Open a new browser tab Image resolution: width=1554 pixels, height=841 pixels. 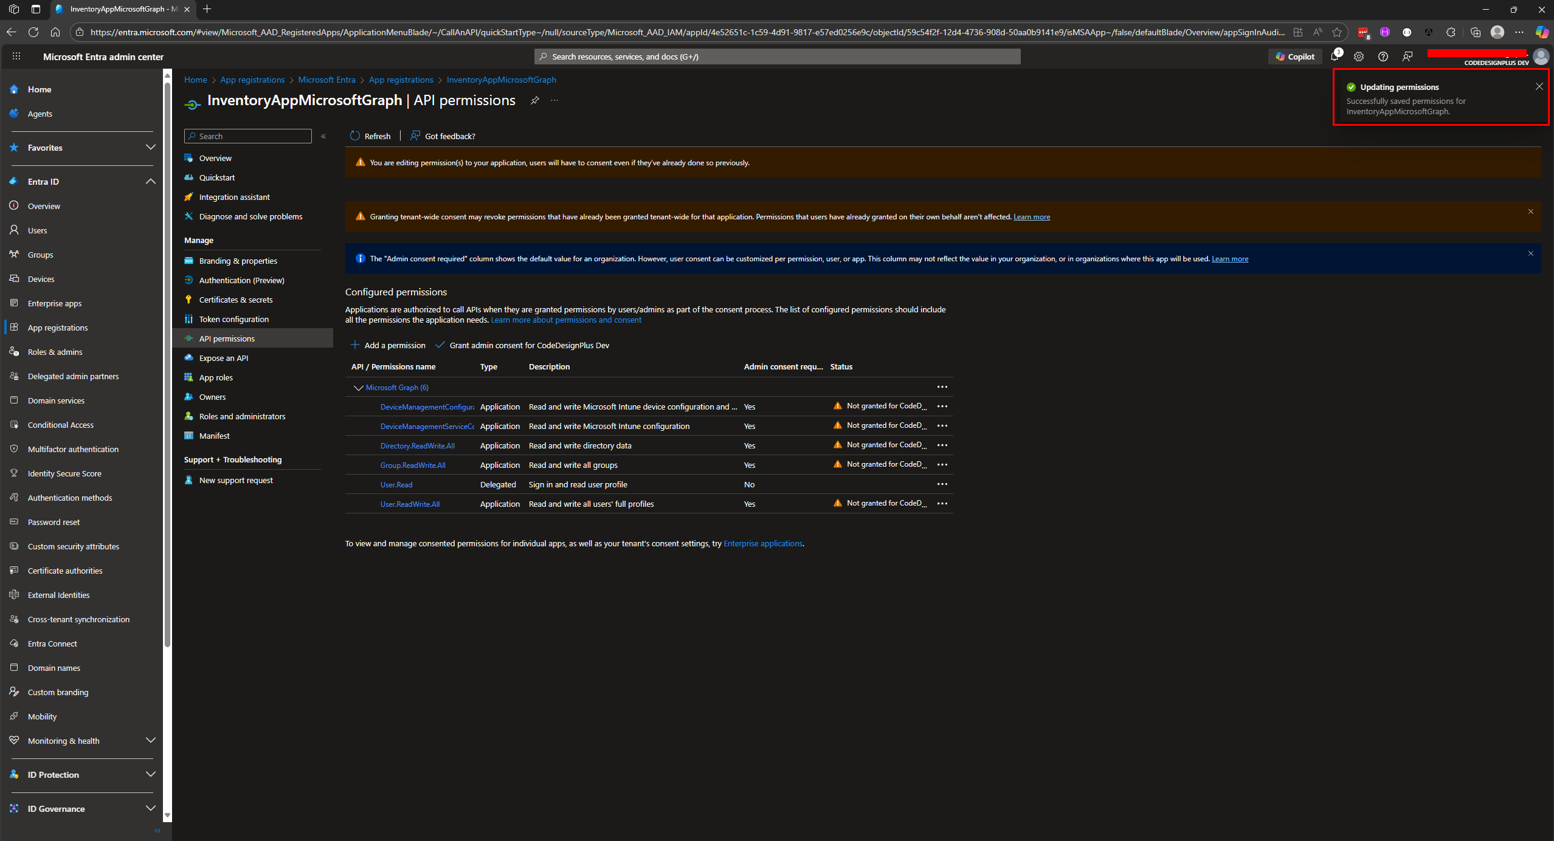[207, 9]
